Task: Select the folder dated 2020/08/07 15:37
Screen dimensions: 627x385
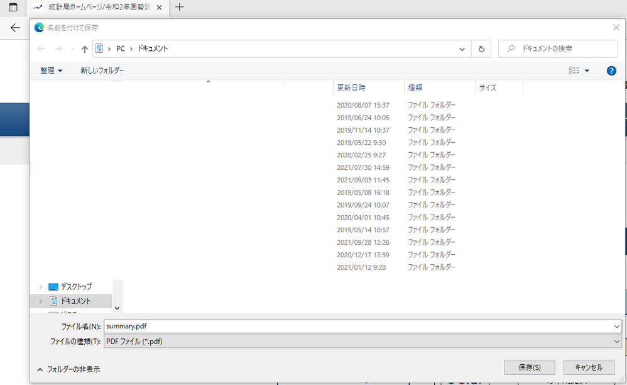Action: click(363, 105)
